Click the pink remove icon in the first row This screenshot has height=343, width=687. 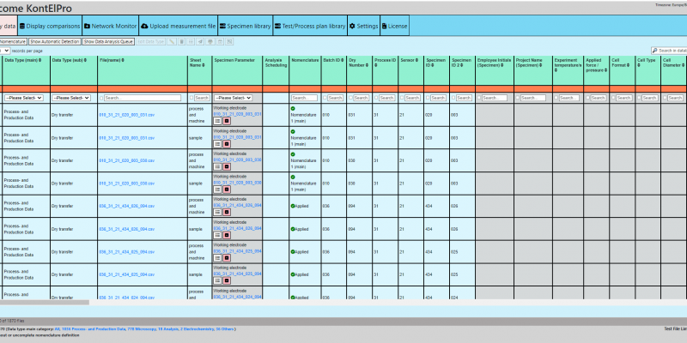[227, 121]
